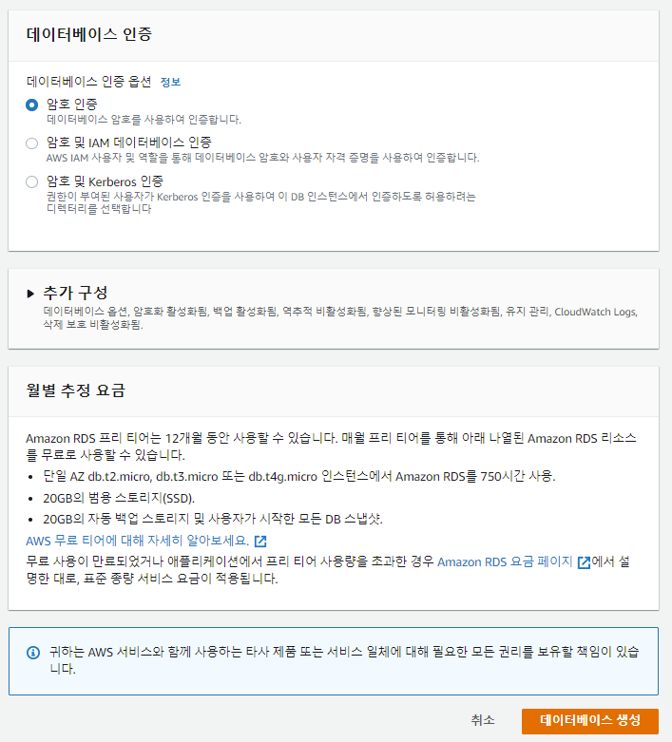Click the notice text 귀하는 AWS 서비스와 함께
Image resolution: width=672 pixels, height=742 pixels.
coord(344,660)
